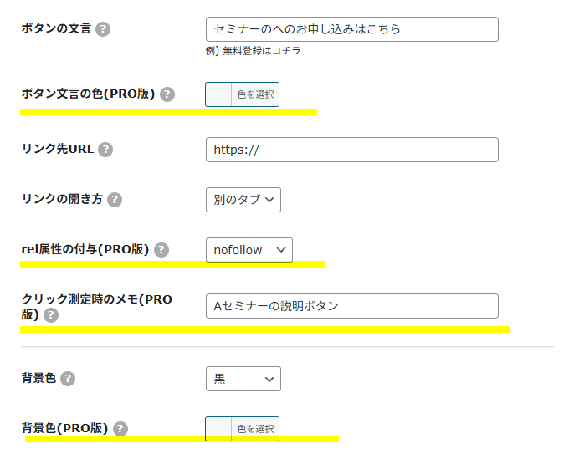
Task: Click 色を選択 button for button text color
Action: (255, 94)
